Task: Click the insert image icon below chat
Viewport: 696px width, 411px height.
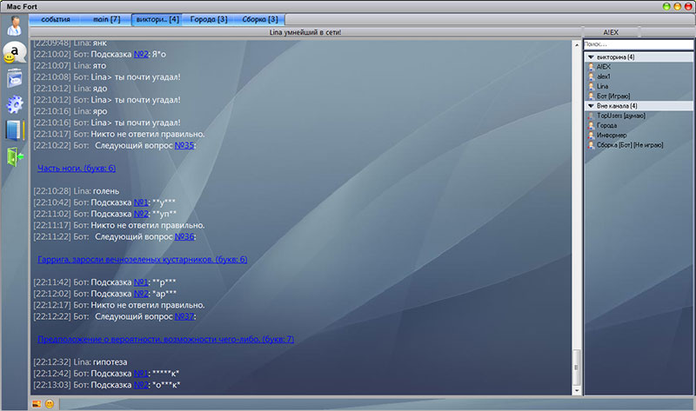Action: coord(37,404)
